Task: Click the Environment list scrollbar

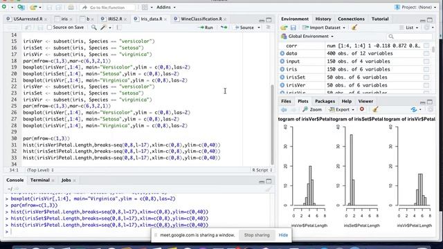Action: point(433,49)
